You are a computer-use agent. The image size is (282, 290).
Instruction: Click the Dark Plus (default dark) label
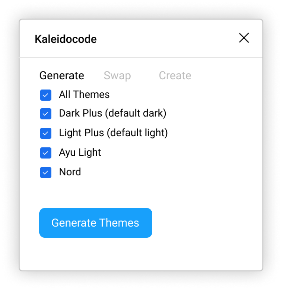(113, 113)
